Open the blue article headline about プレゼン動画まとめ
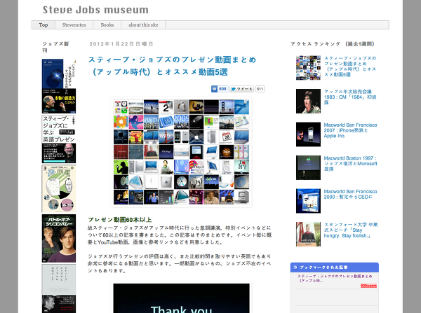The width and height of the screenshot is (421, 313). click(173, 66)
